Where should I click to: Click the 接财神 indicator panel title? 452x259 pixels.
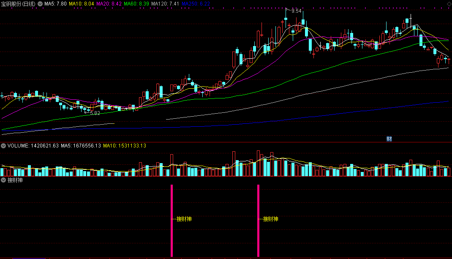tap(15, 180)
